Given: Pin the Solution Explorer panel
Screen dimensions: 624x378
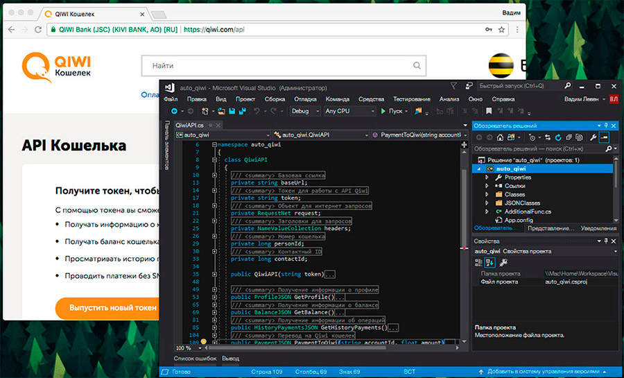Looking at the screenshot, I should [606, 126].
